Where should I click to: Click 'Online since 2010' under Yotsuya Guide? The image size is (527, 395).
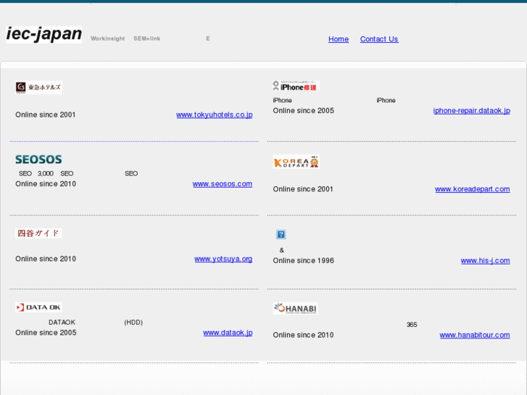[x=46, y=259]
